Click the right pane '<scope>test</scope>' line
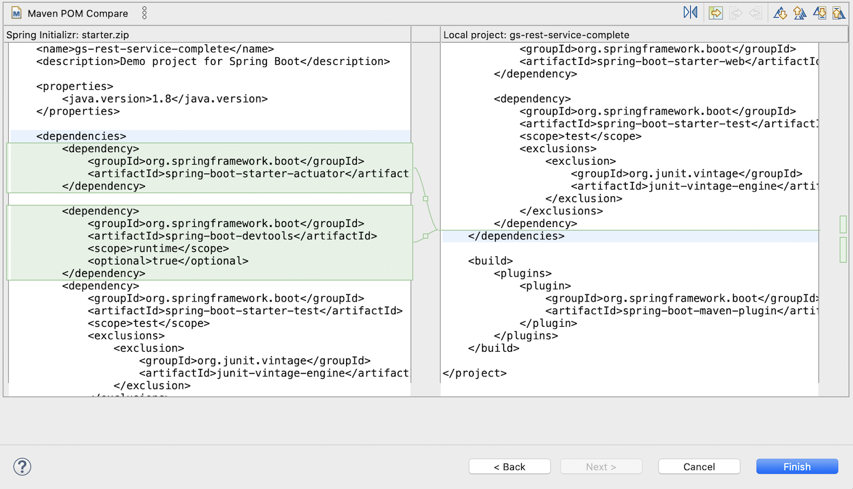The width and height of the screenshot is (853, 489). coord(581,136)
